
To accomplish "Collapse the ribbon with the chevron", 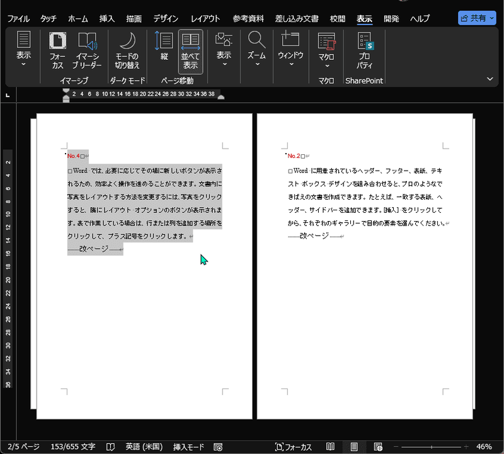I will click(x=490, y=79).
